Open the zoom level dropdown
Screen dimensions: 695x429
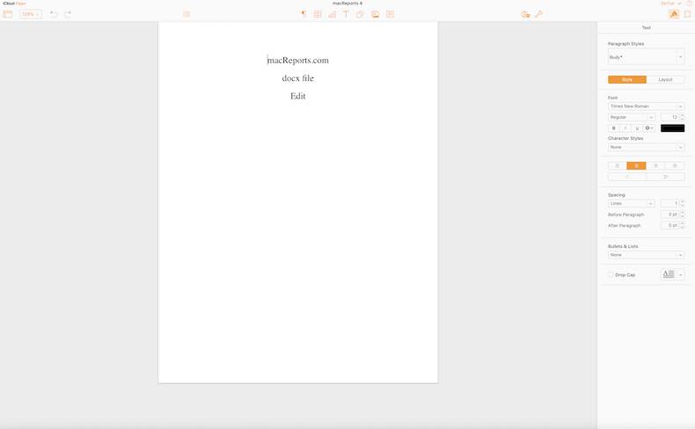point(31,14)
